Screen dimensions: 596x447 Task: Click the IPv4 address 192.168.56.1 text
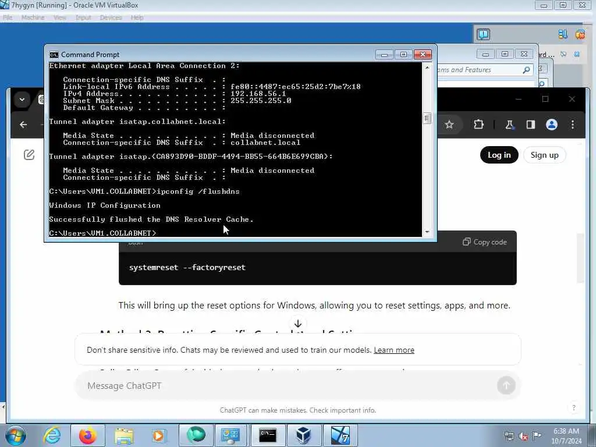[258, 94]
